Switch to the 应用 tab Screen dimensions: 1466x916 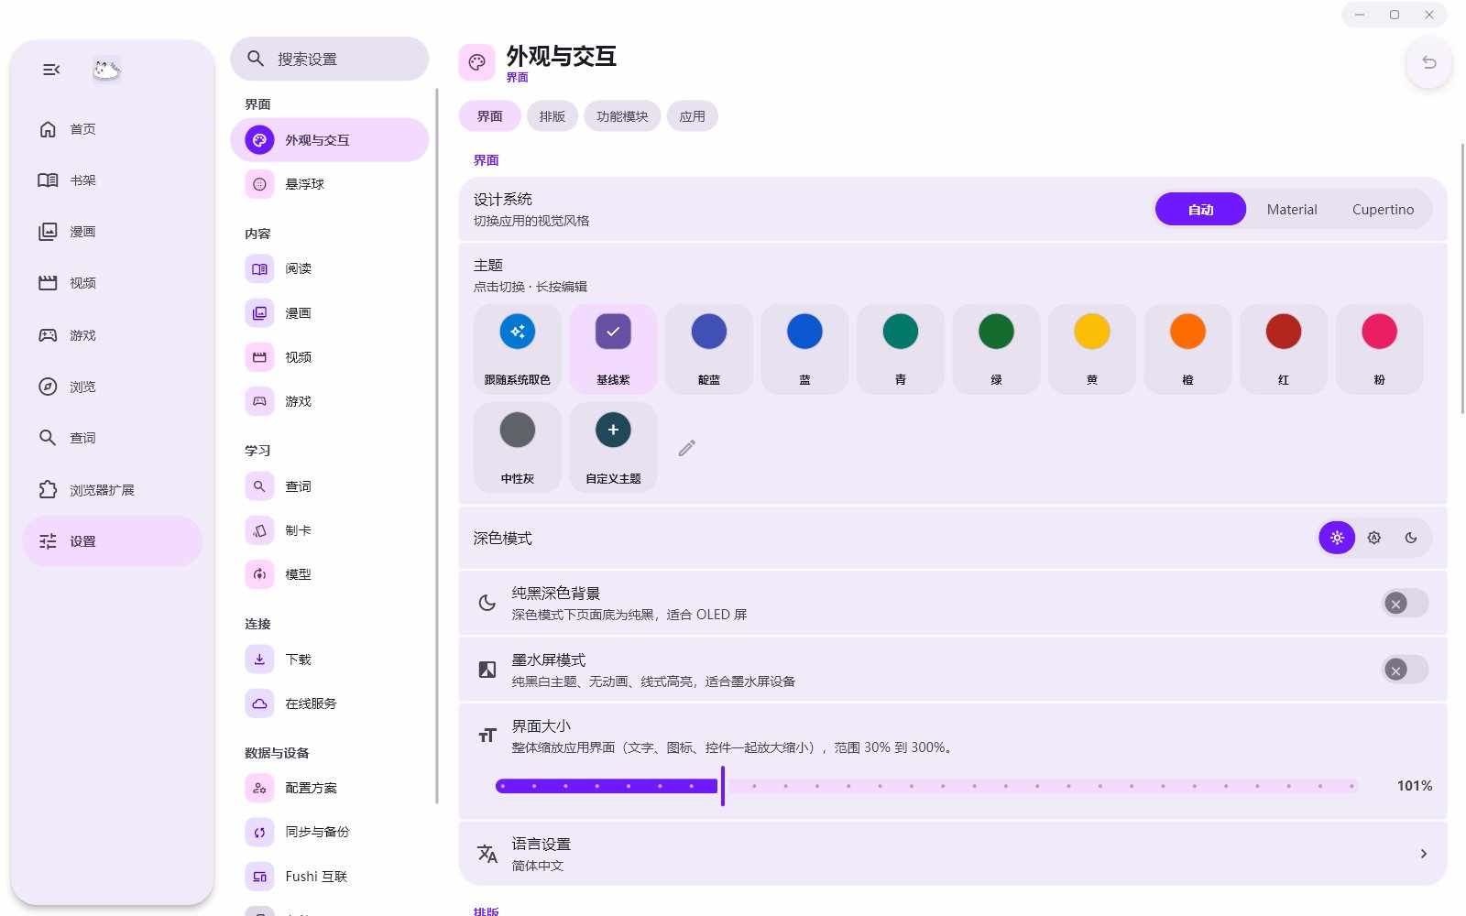693,116
